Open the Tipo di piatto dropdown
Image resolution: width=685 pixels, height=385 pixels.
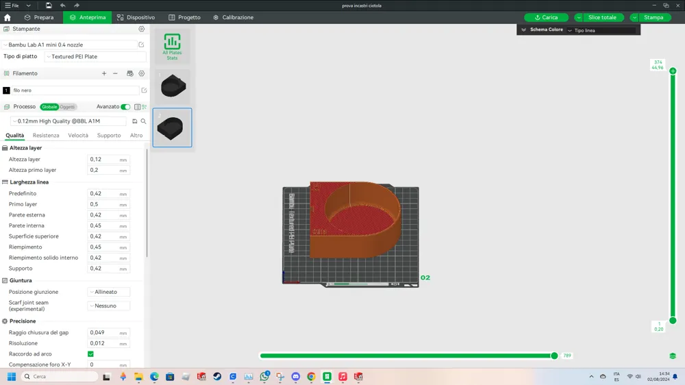[x=95, y=56]
